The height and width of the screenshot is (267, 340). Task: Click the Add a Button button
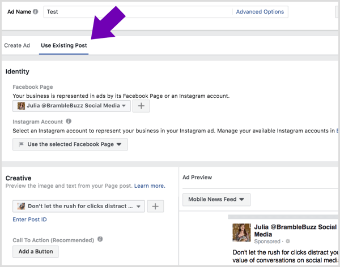tap(36, 252)
